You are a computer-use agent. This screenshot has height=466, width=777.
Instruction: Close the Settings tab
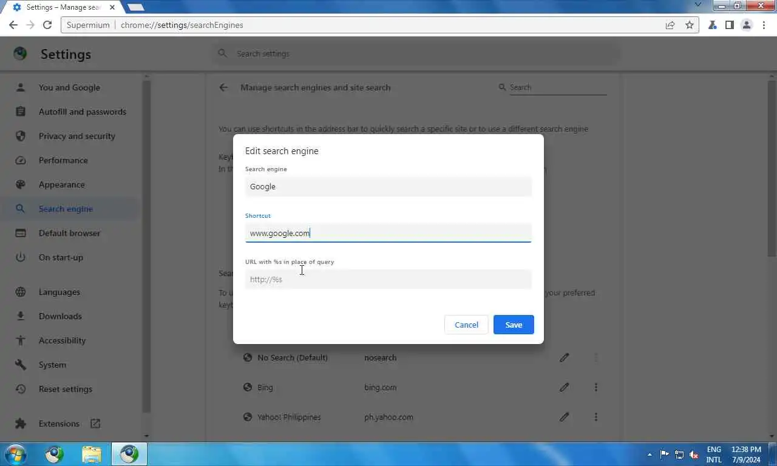[x=112, y=7]
